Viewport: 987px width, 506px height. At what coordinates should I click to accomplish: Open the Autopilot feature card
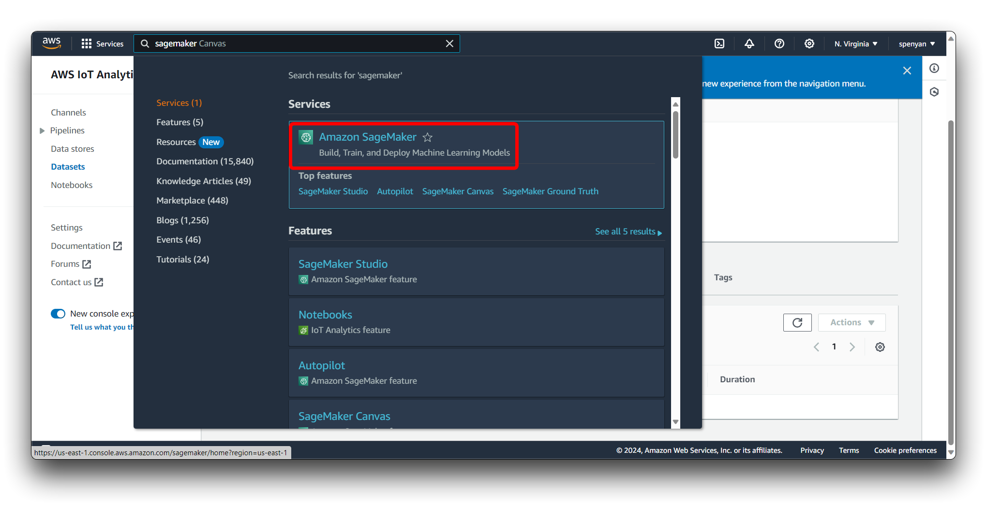coord(477,373)
